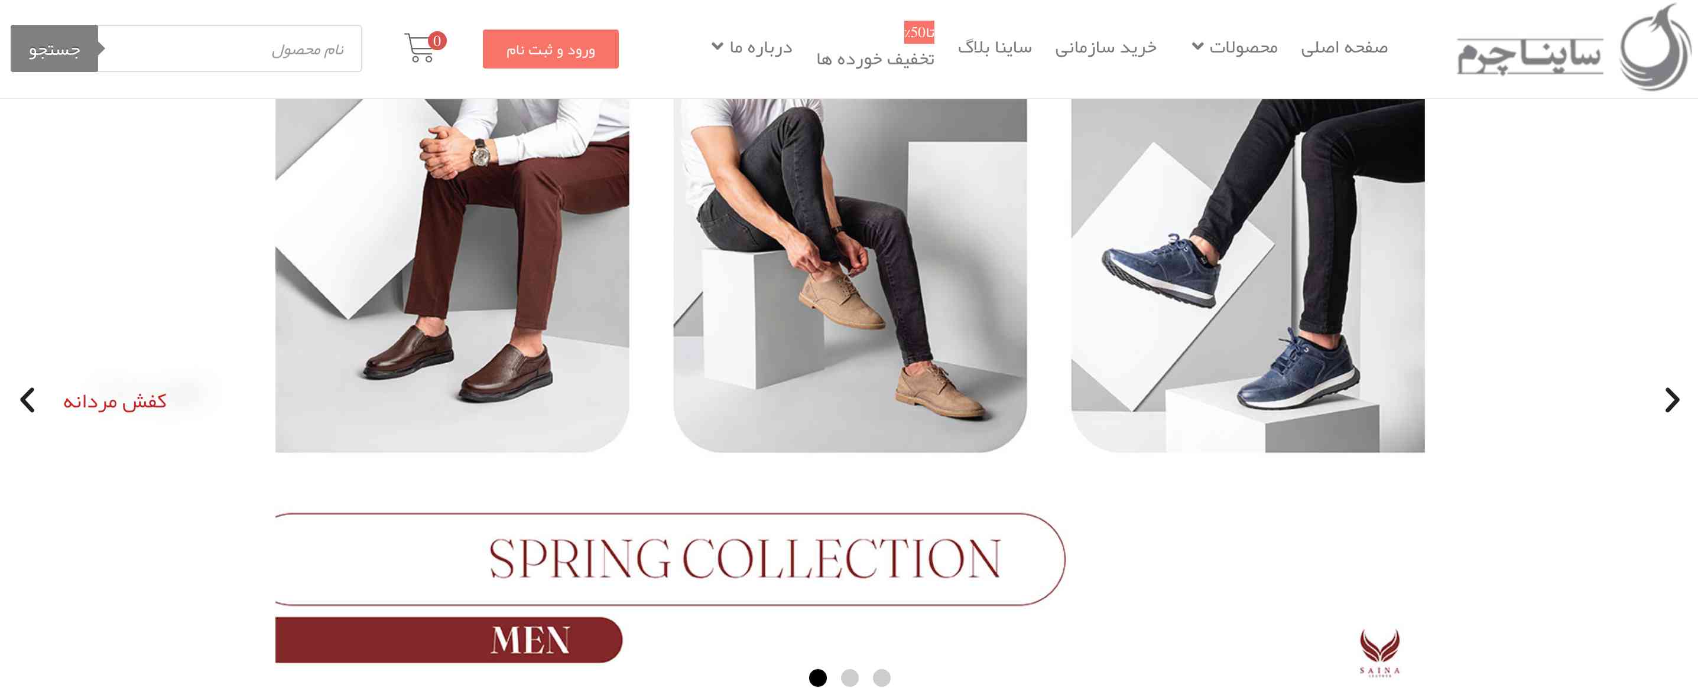
Task: Open the blue sneakers banner image
Action: pos(1248,275)
